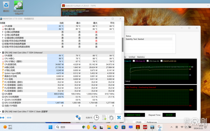The width and height of the screenshot is (210, 131).
Task: Click the blue X icon in HWiNFO toolbar
Action: 119,118
